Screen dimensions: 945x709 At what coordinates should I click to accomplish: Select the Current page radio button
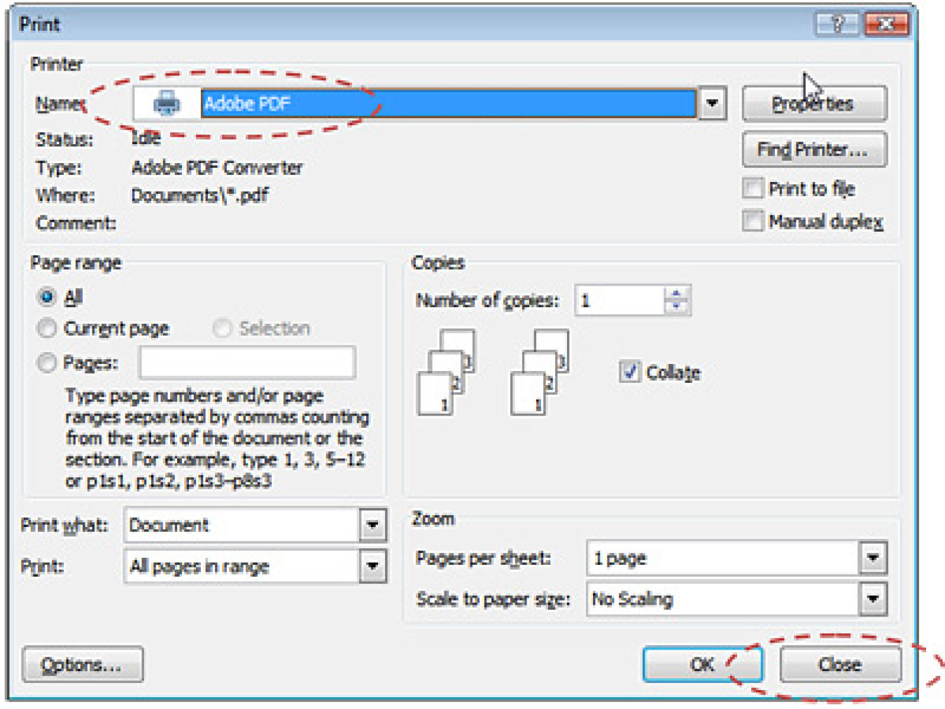pyautogui.click(x=46, y=328)
